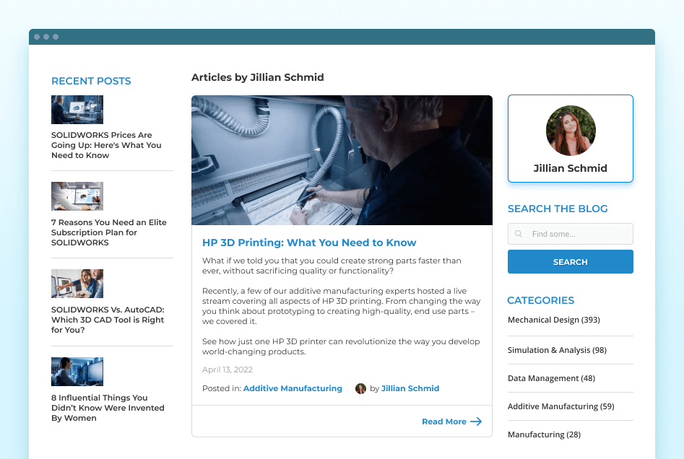
Task: Click Jillian Schmid's large profile photo
Action: [x=571, y=131]
